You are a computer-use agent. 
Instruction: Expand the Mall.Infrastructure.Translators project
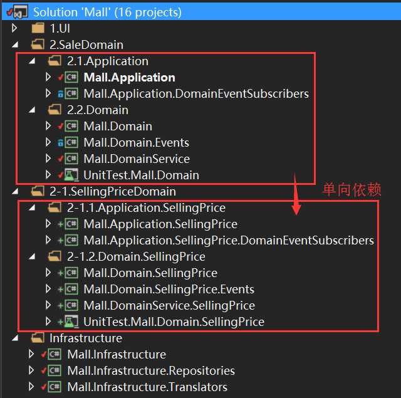[x=31, y=387]
